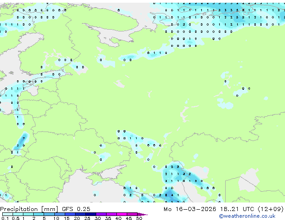The image size is (285, 220).
Task: Select the 'GFS 0.25' model label
Action: (x=76, y=209)
